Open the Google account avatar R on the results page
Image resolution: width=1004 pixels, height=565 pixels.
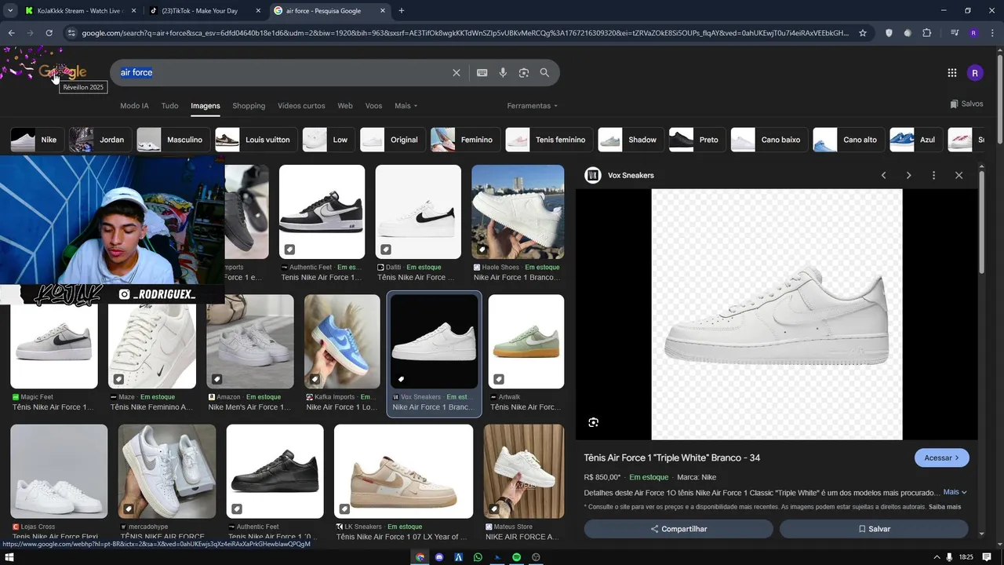[975, 73]
